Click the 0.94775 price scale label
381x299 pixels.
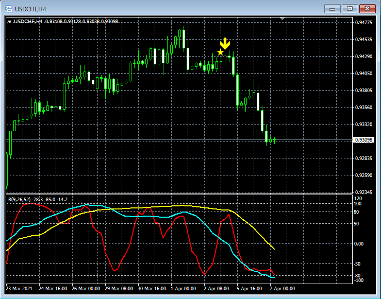[x=363, y=23]
